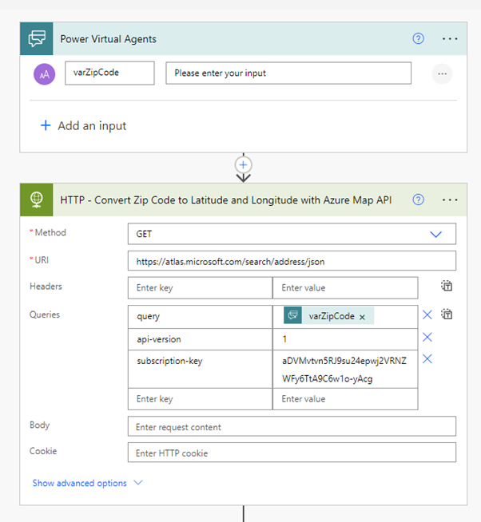Switch Headers to text mode
The width and height of the screenshot is (481, 522).
[447, 286]
